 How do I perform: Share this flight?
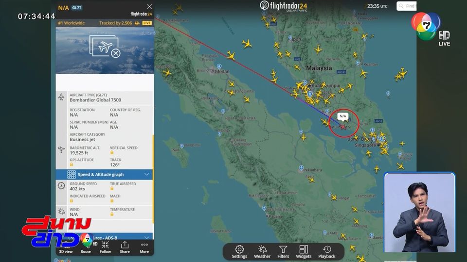pos(125,247)
